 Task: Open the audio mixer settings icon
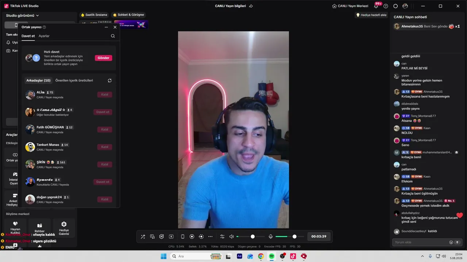tap(222, 237)
